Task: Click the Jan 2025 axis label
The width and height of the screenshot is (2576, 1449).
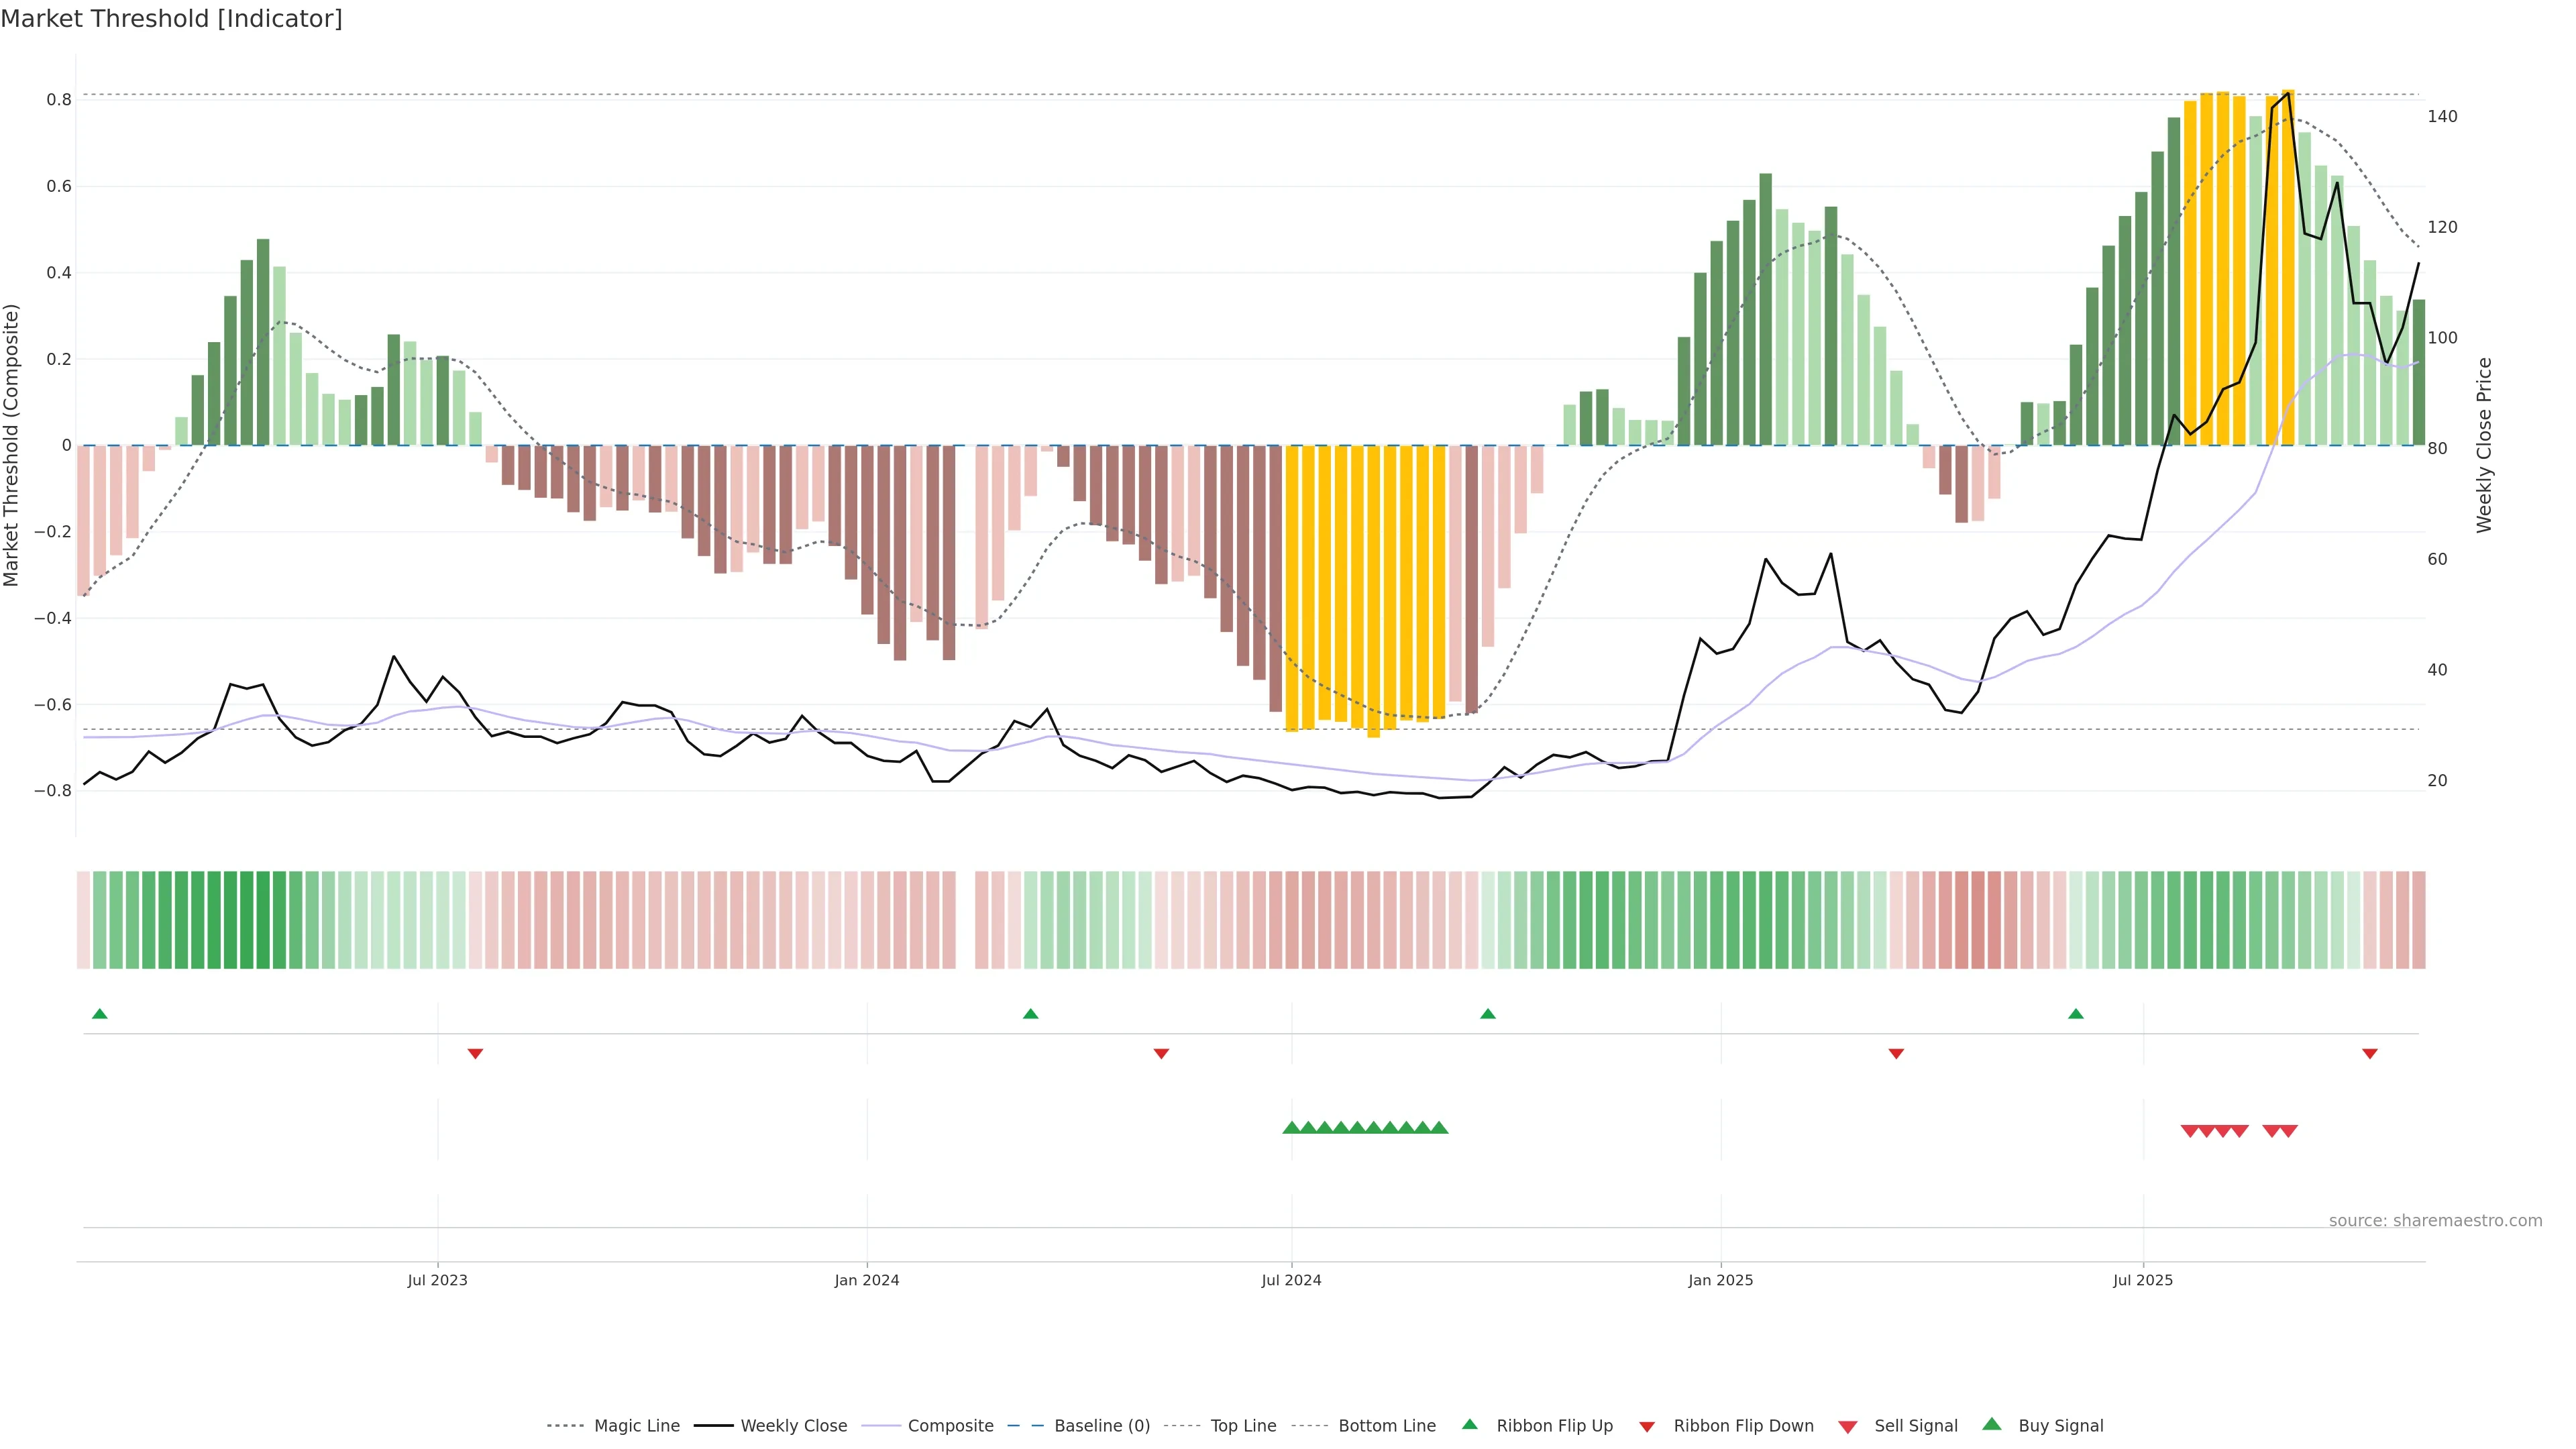Action: click(1720, 1280)
